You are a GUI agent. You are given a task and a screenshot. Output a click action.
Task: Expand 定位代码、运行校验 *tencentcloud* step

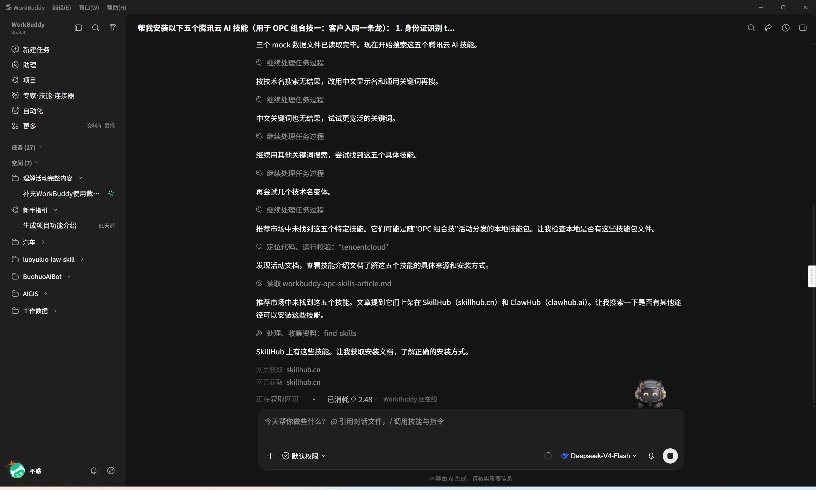[323, 247]
